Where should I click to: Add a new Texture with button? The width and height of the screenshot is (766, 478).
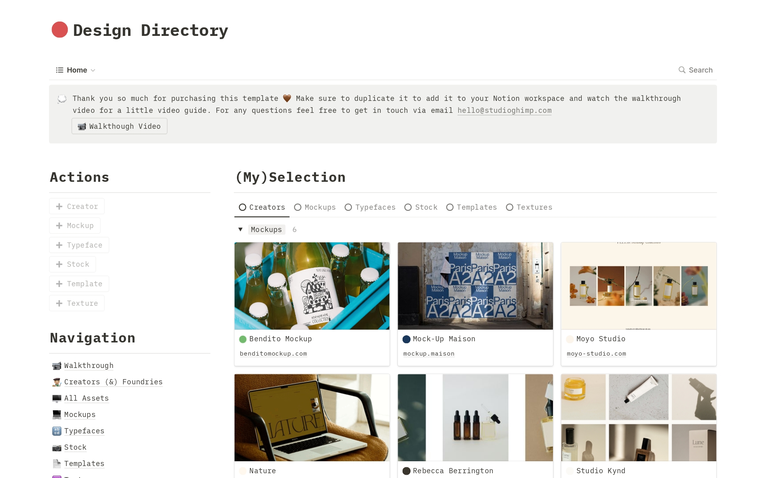(77, 303)
